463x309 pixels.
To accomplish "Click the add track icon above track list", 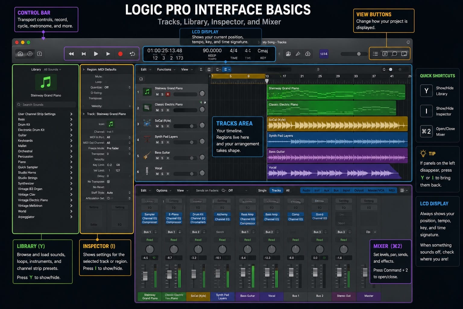I will 141,79.
